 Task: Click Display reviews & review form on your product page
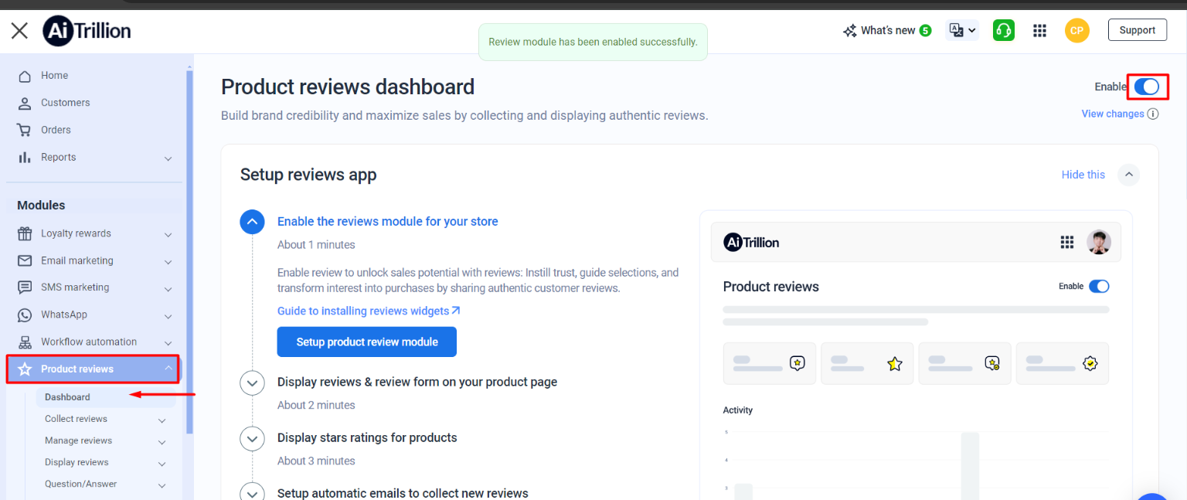[x=417, y=382]
